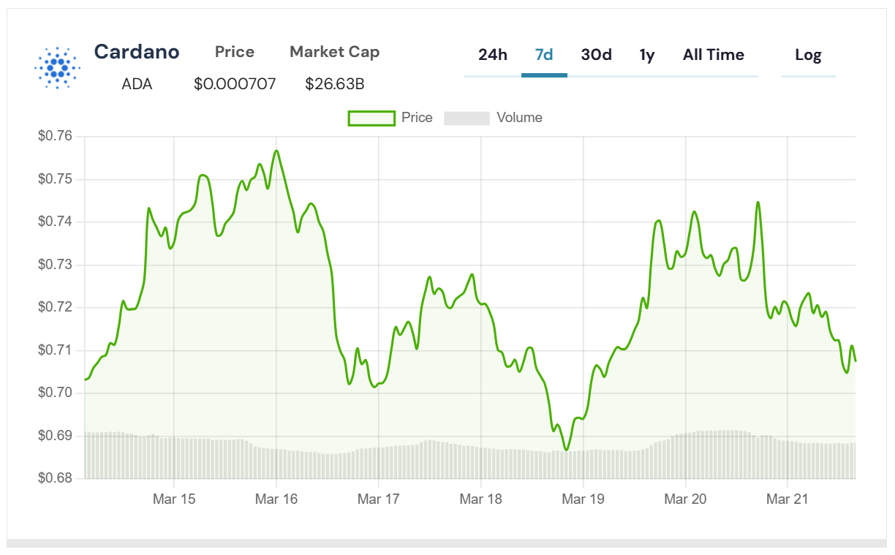Click the Cardano coin name
895x555 pixels.
tap(137, 52)
